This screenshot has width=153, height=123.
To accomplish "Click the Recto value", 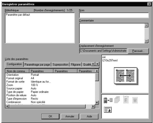I will 34,99.
